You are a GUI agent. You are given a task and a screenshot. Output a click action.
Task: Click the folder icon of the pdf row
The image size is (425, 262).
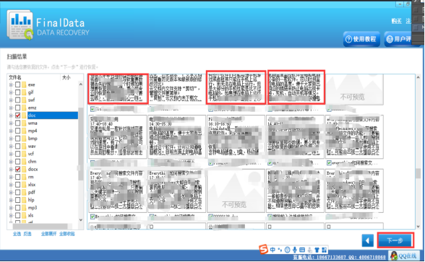pyautogui.click(x=25, y=192)
